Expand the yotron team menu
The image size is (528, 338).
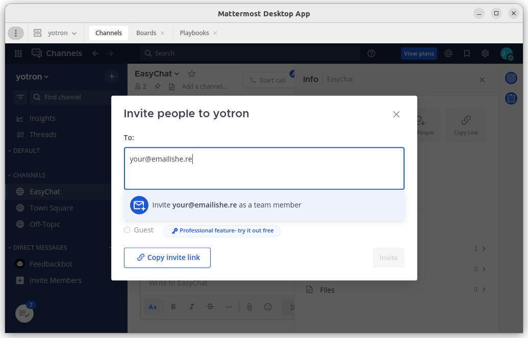click(32, 77)
